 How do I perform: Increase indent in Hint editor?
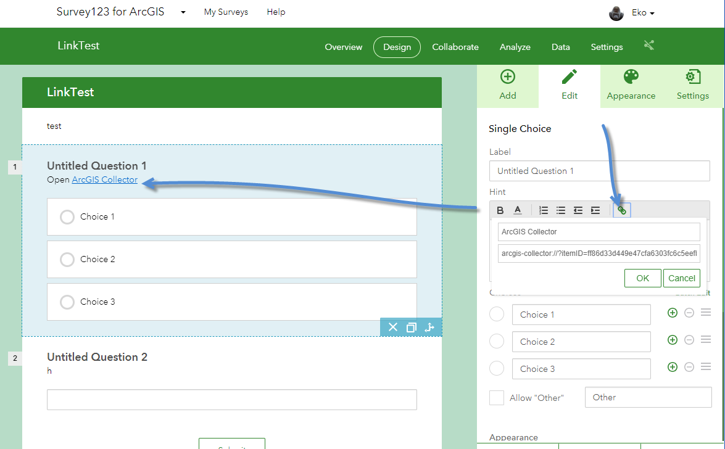coord(595,210)
